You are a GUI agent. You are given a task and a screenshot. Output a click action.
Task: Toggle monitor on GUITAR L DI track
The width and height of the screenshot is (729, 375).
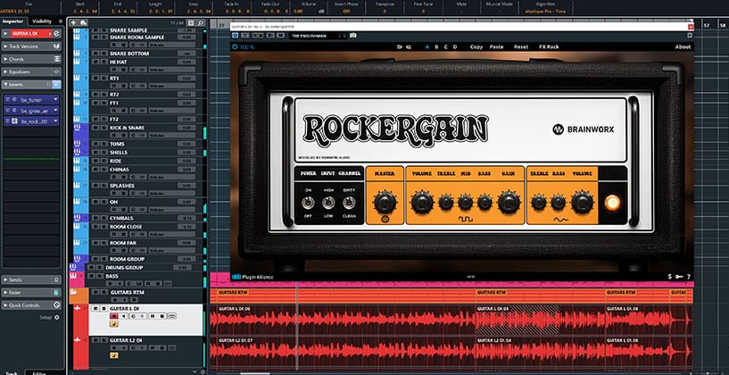tap(123, 316)
